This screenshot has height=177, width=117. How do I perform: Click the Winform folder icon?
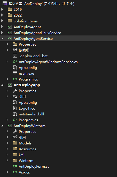15,160
